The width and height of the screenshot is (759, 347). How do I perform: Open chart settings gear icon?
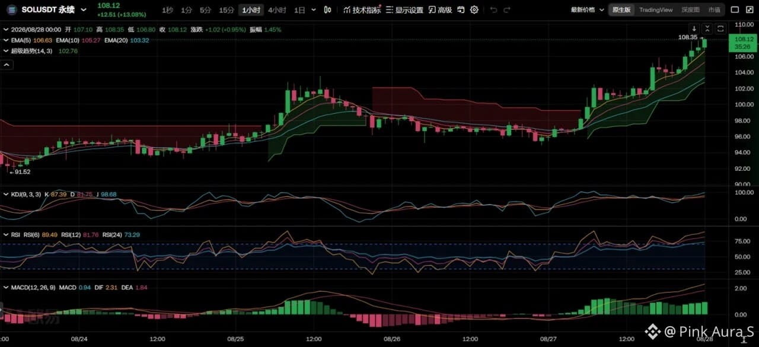[x=474, y=10]
